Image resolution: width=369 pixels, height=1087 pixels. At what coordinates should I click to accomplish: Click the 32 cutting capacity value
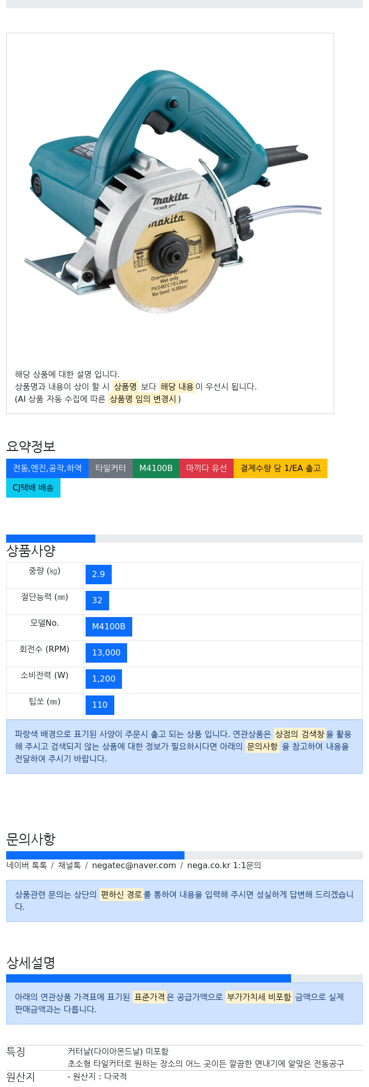point(97,601)
